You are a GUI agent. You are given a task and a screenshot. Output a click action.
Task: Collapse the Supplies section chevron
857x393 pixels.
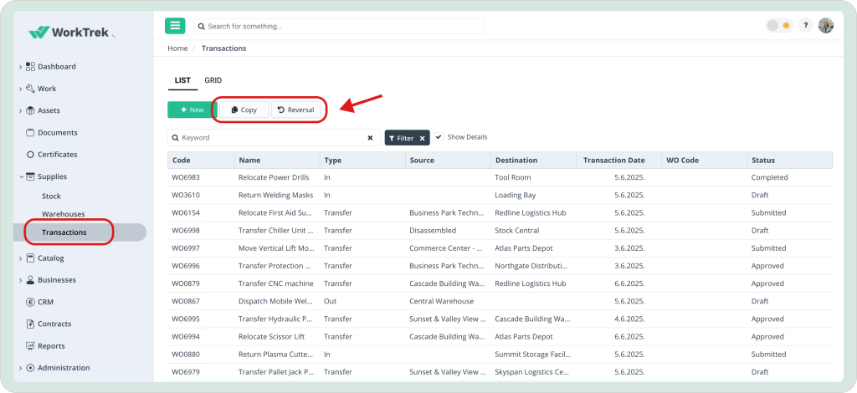[20, 176]
